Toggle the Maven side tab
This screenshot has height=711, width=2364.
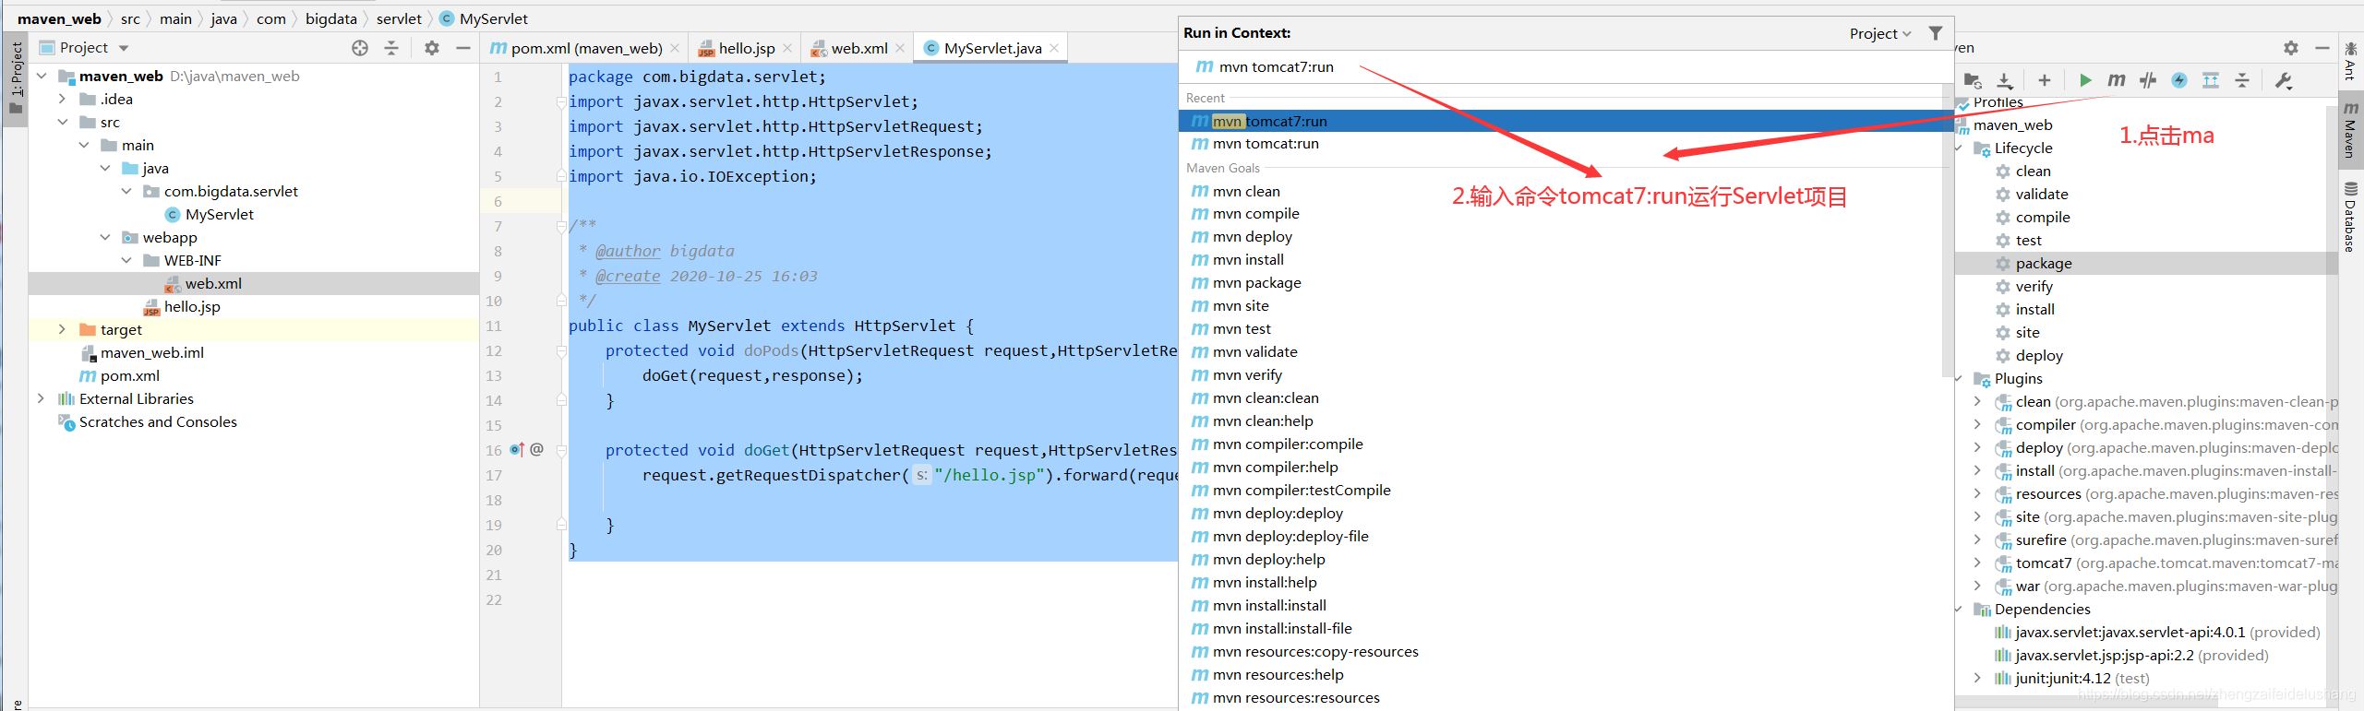click(2350, 130)
